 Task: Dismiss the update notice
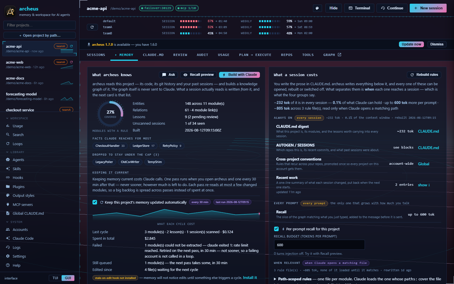pos(437,44)
